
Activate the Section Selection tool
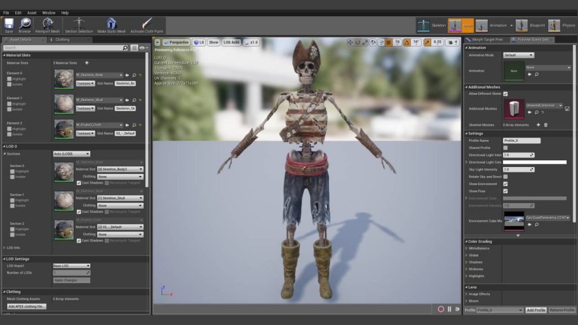pyautogui.click(x=79, y=25)
